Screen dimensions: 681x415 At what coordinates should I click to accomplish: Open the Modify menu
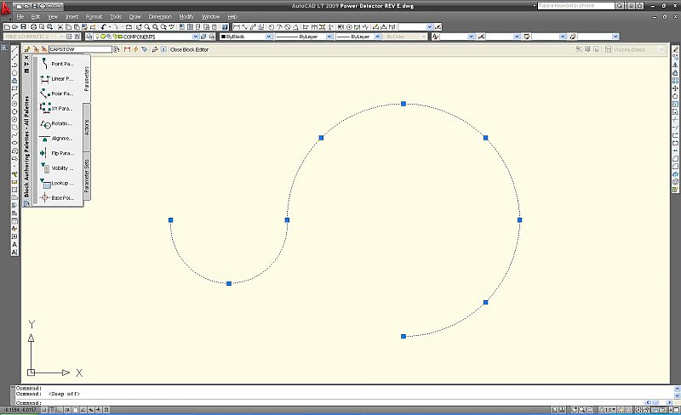[186, 16]
